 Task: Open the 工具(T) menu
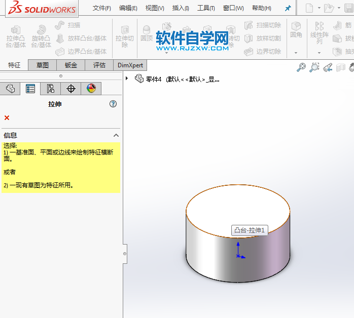[x=206, y=8]
